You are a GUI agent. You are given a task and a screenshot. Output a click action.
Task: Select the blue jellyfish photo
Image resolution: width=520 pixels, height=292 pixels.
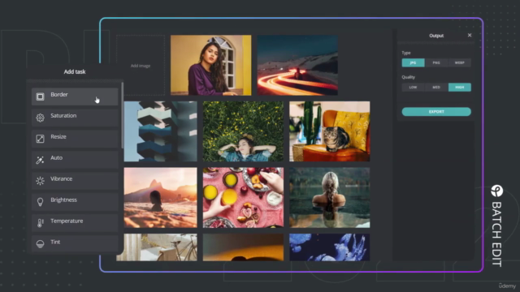(x=330, y=247)
